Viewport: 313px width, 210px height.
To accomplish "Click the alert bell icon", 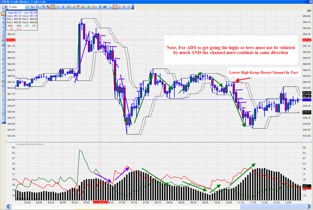I will [x=93, y=7].
